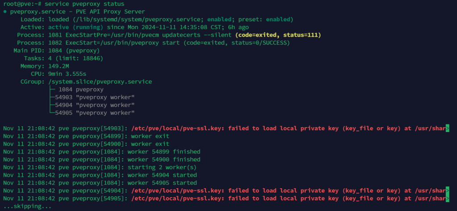Screen dimensions: 457x211
Task: Select tree entry 54905 pveproxy worker
Action: pyautogui.click(x=95, y=113)
